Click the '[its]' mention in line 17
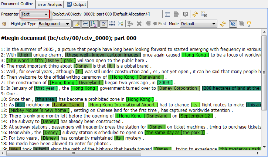The width and height of the screenshot is (268, 157). point(119,138)
